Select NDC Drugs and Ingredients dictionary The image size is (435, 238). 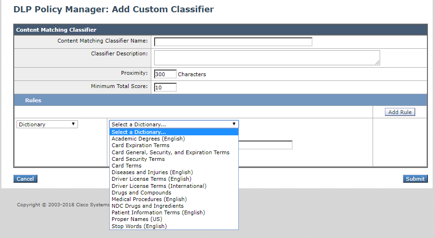pyautogui.click(x=174, y=206)
